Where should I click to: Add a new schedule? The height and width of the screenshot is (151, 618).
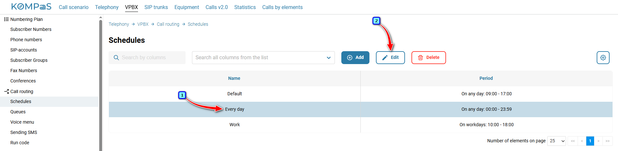[355, 58]
